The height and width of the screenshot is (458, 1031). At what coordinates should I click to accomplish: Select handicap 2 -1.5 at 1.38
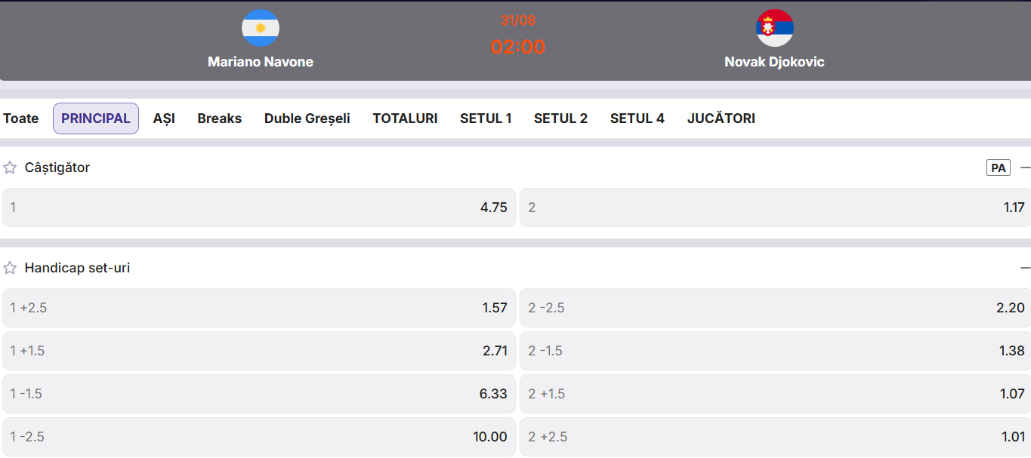pos(776,351)
